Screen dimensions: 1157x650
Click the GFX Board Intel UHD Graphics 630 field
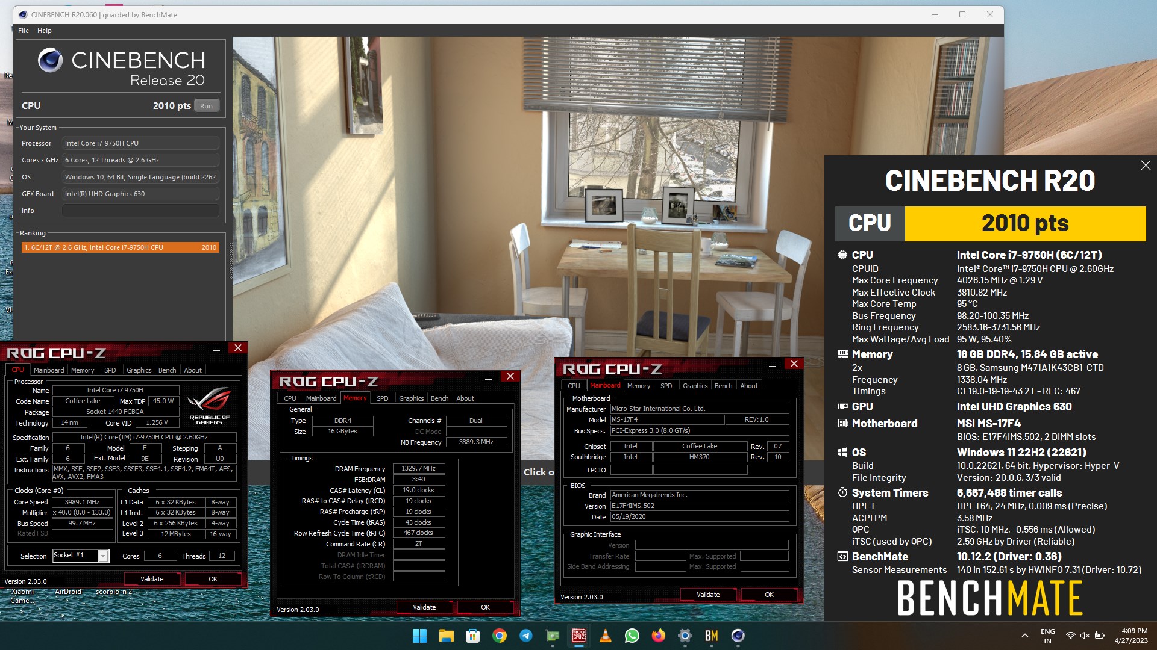pyautogui.click(x=140, y=194)
